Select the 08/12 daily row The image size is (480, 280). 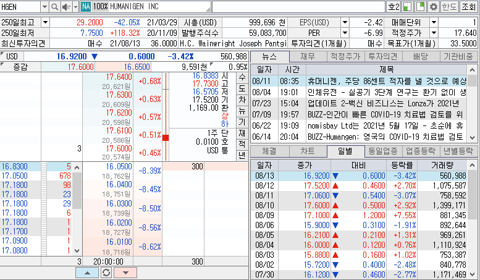[360, 185]
